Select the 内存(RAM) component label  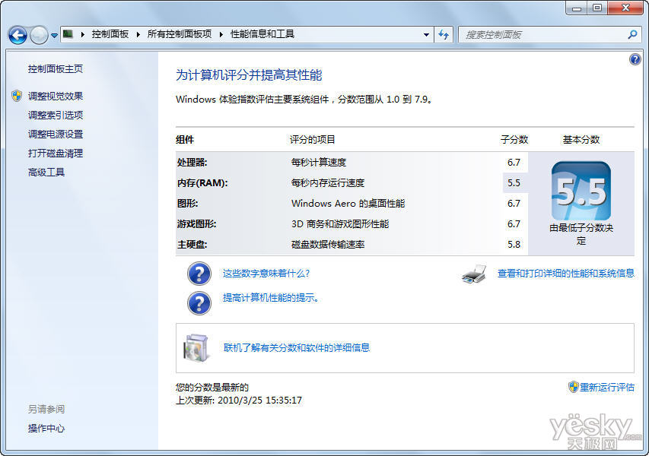click(202, 182)
